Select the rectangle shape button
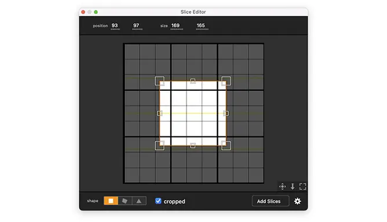Image resolution: width=387 pixels, height=222 pixels. (111, 201)
